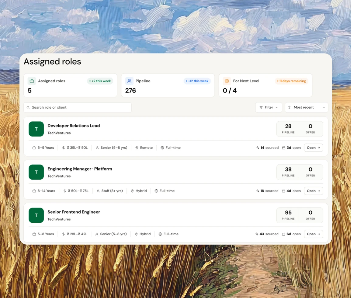This screenshot has width=351, height=298.
Task: Open the Developer Relations Lead role
Action: 313,148
